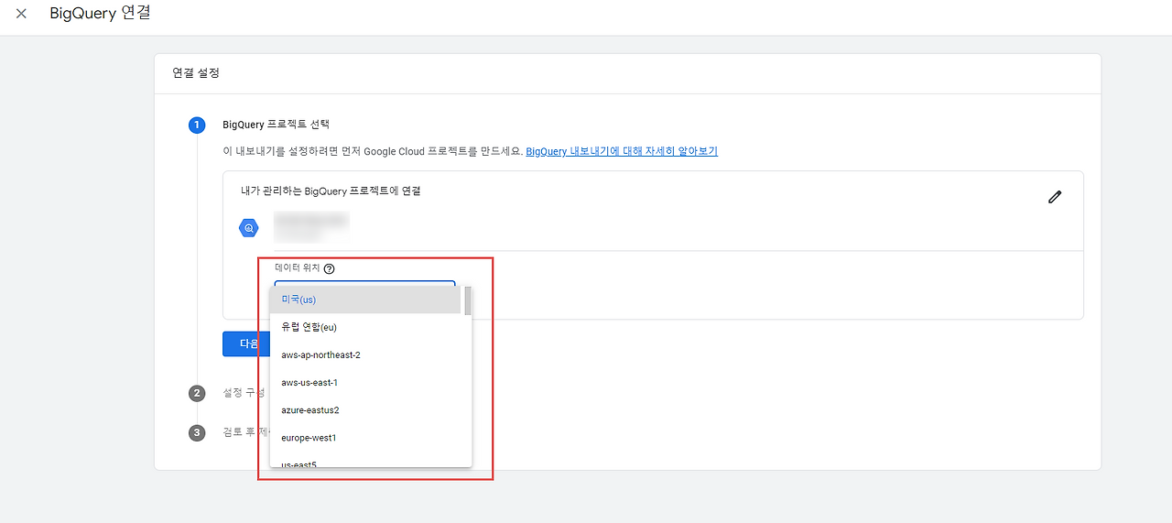Click the blue BigQuery project hexagon icon
The height and width of the screenshot is (523, 1172).
249,228
